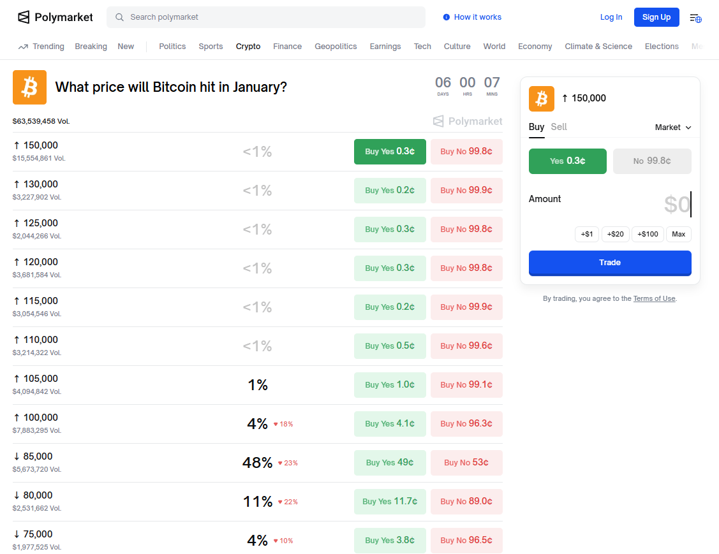The height and width of the screenshot is (554, 719).
Task: Select the Yes 0.3¢ outcome in trade panel
Action: pyautogui.click(x=567, y=161)
